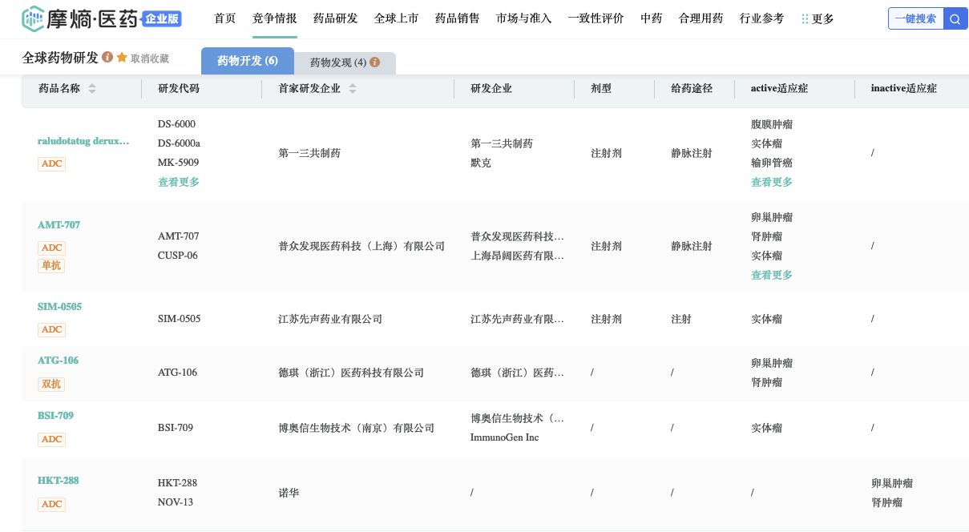Click 德琪（浙江）医药科技有限公司 cell

[351, 373]
